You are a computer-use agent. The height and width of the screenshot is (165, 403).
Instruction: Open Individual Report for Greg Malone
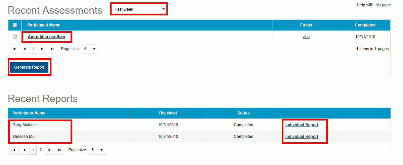pyautogui.click(x=302, y=125)
